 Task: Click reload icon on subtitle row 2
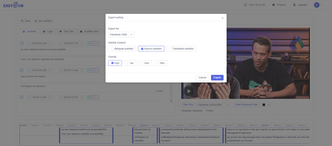[x=89, y=70]
